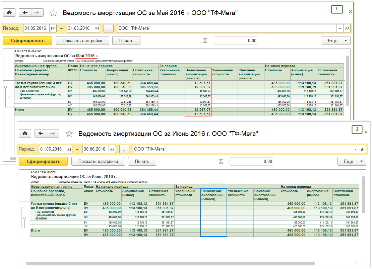The height and width of the screenshot is (269, 372).
Task: Click Сформировать button in June window
Action: (43, 161)
